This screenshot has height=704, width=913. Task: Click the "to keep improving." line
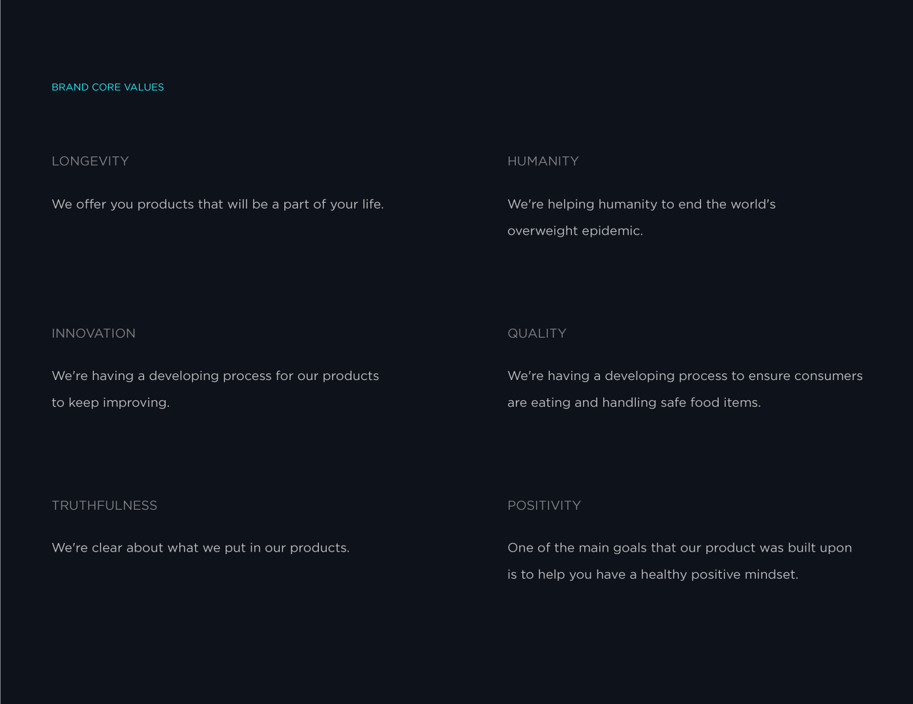pos(110,403)
